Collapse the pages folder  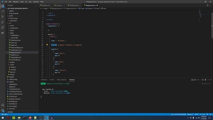pos(22,33)
